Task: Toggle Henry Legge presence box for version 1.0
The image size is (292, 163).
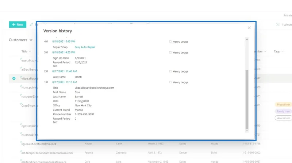Action: tap(170, 82)
